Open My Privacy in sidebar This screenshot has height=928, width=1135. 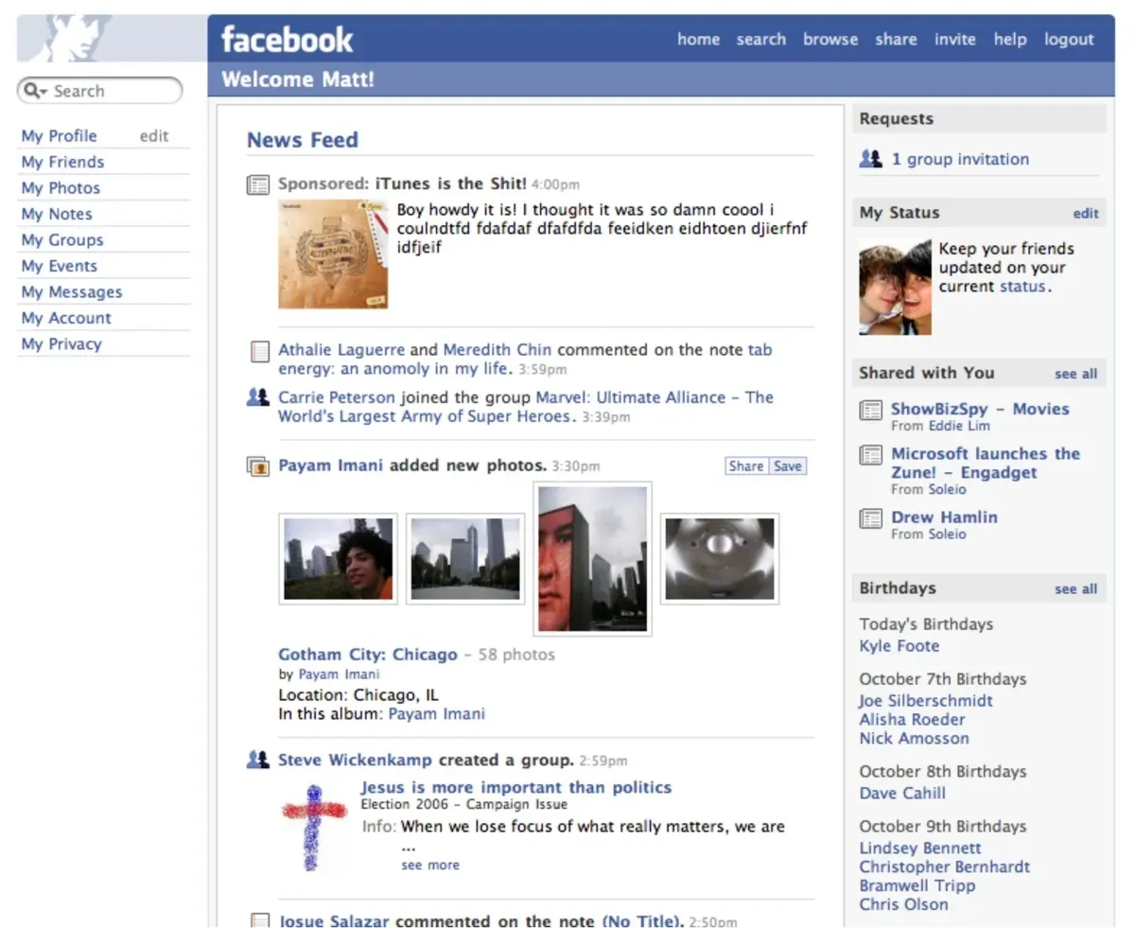pyautogui.click(x=61, y=344)
